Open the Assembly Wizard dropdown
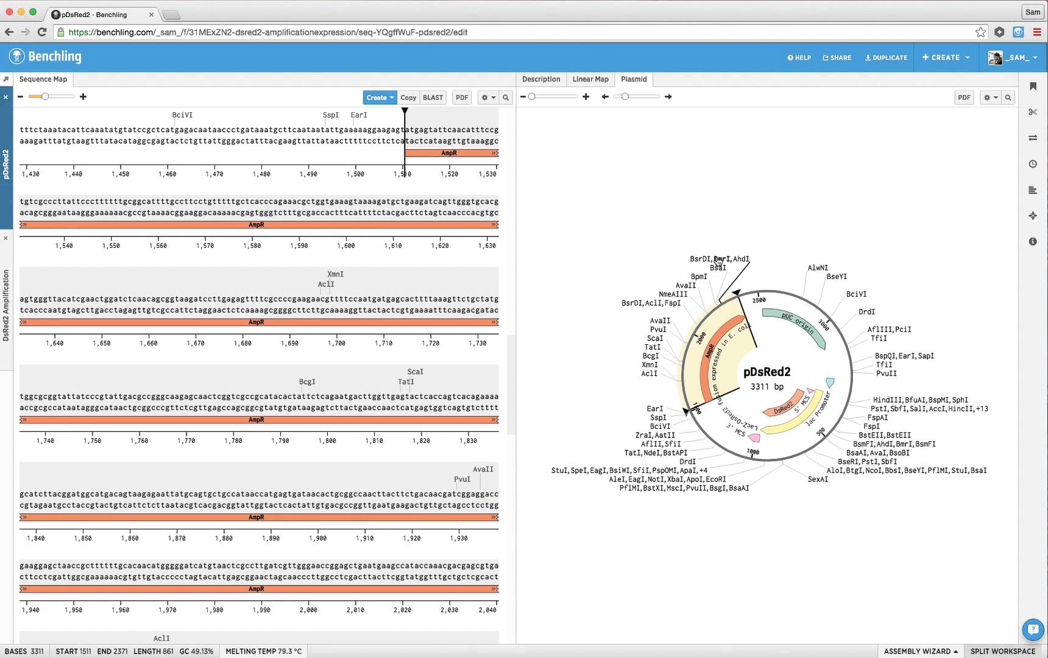Viewport: 1048px width, 658px height. (920, 651)
